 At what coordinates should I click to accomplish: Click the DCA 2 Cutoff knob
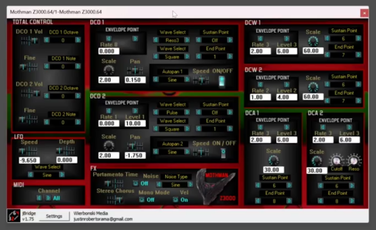(x=336, y=160)
